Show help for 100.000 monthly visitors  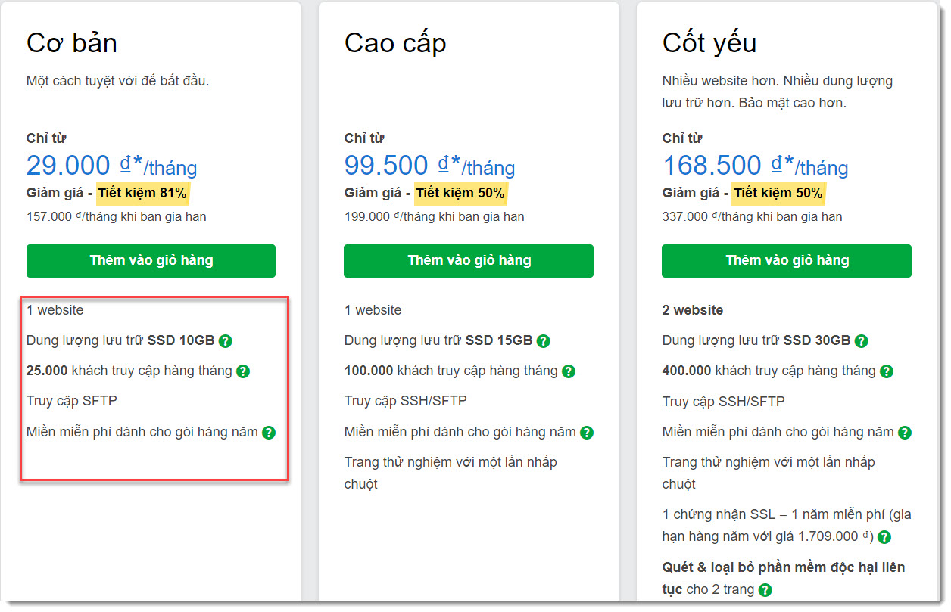tap(569, 371)
